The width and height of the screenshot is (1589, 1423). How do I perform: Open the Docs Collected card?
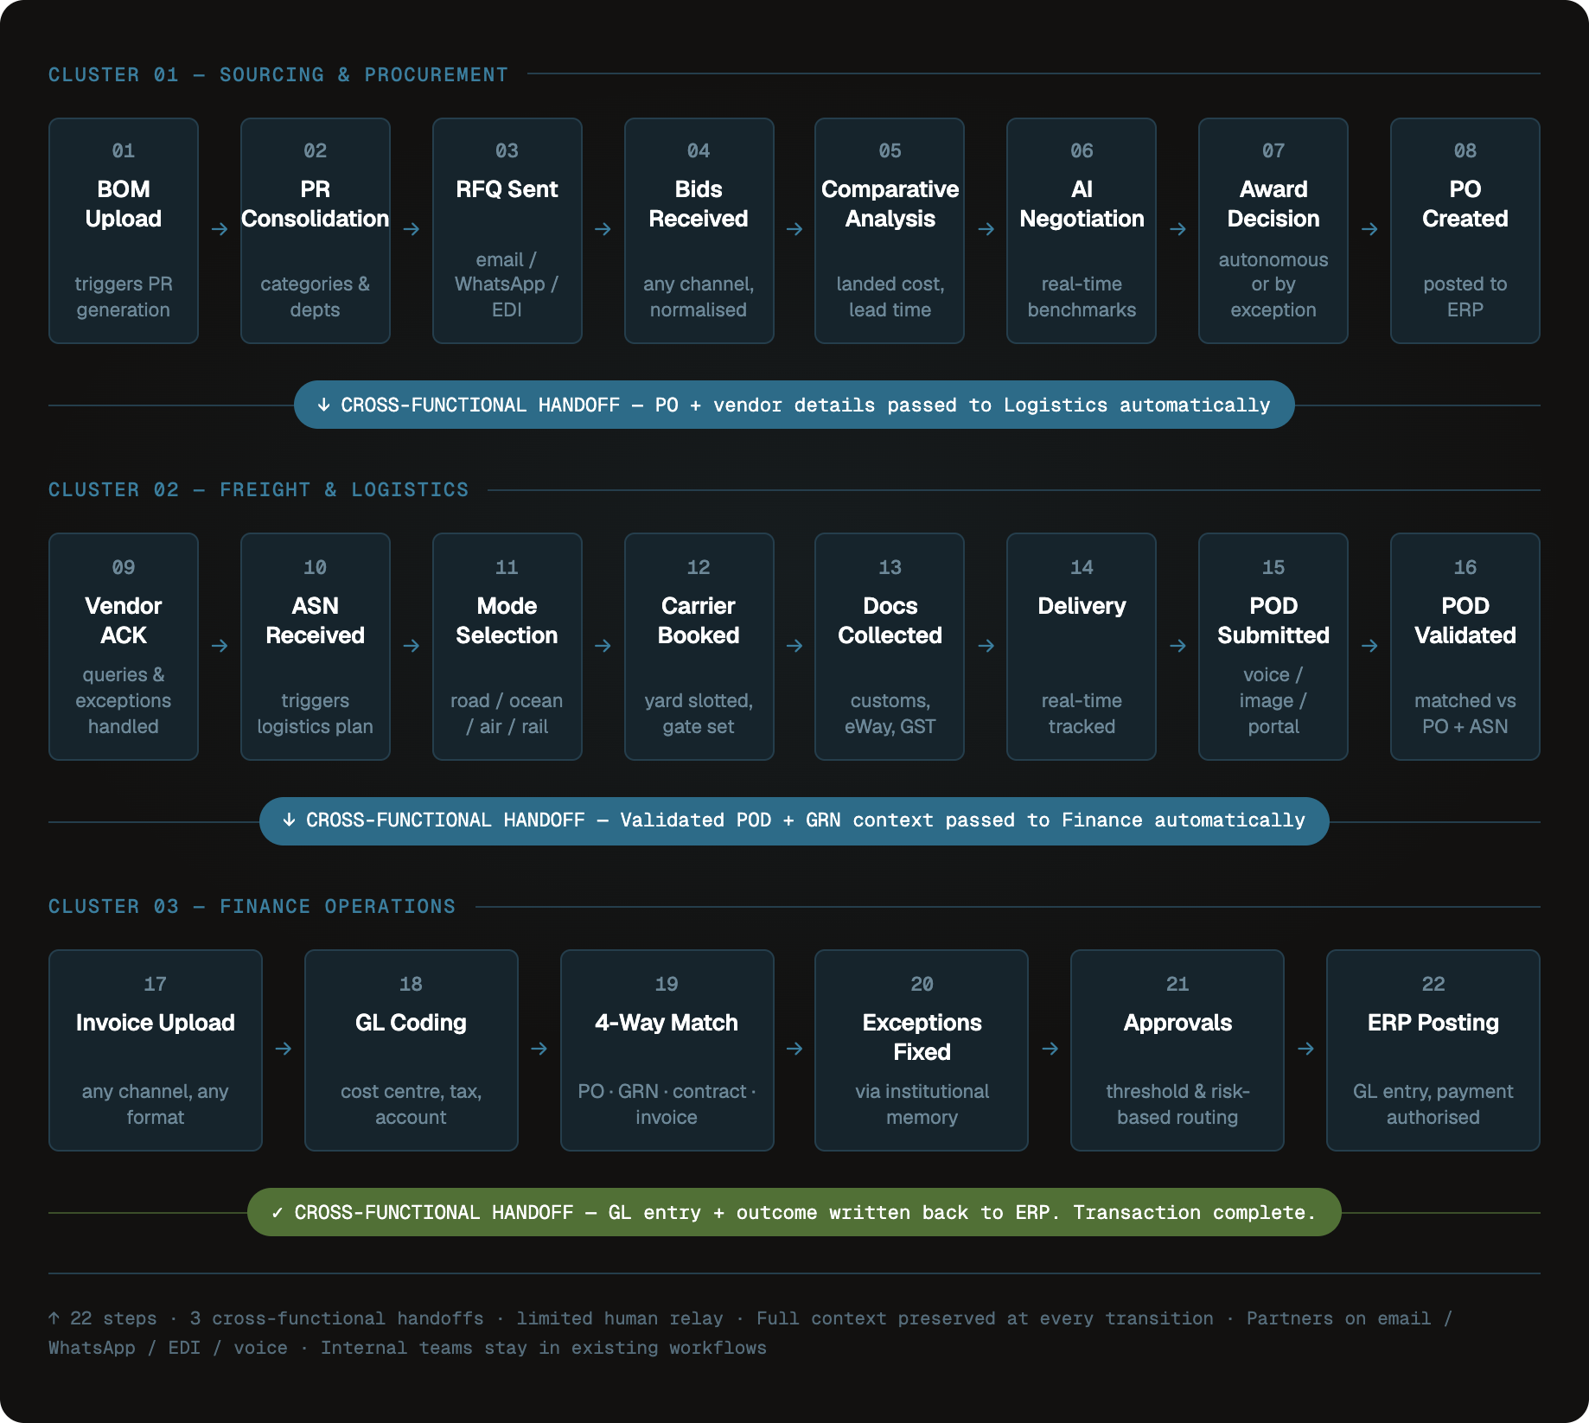pyautogui.click(x=890, y=647)
